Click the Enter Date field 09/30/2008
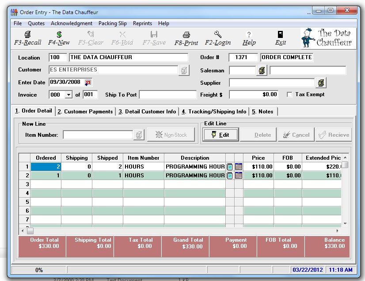 pos(66,82)
